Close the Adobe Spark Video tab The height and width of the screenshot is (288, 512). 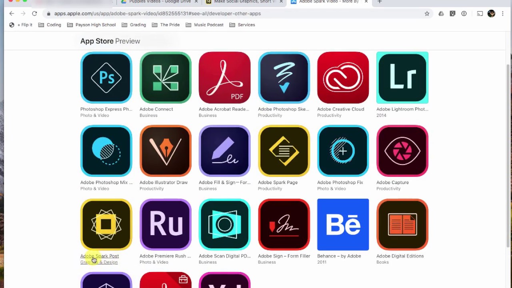coord(366,2)
